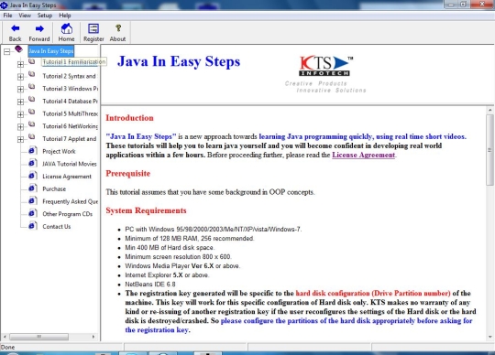
Task: Click the Forward arrow toolbar button
Action: tap(39, 32)
